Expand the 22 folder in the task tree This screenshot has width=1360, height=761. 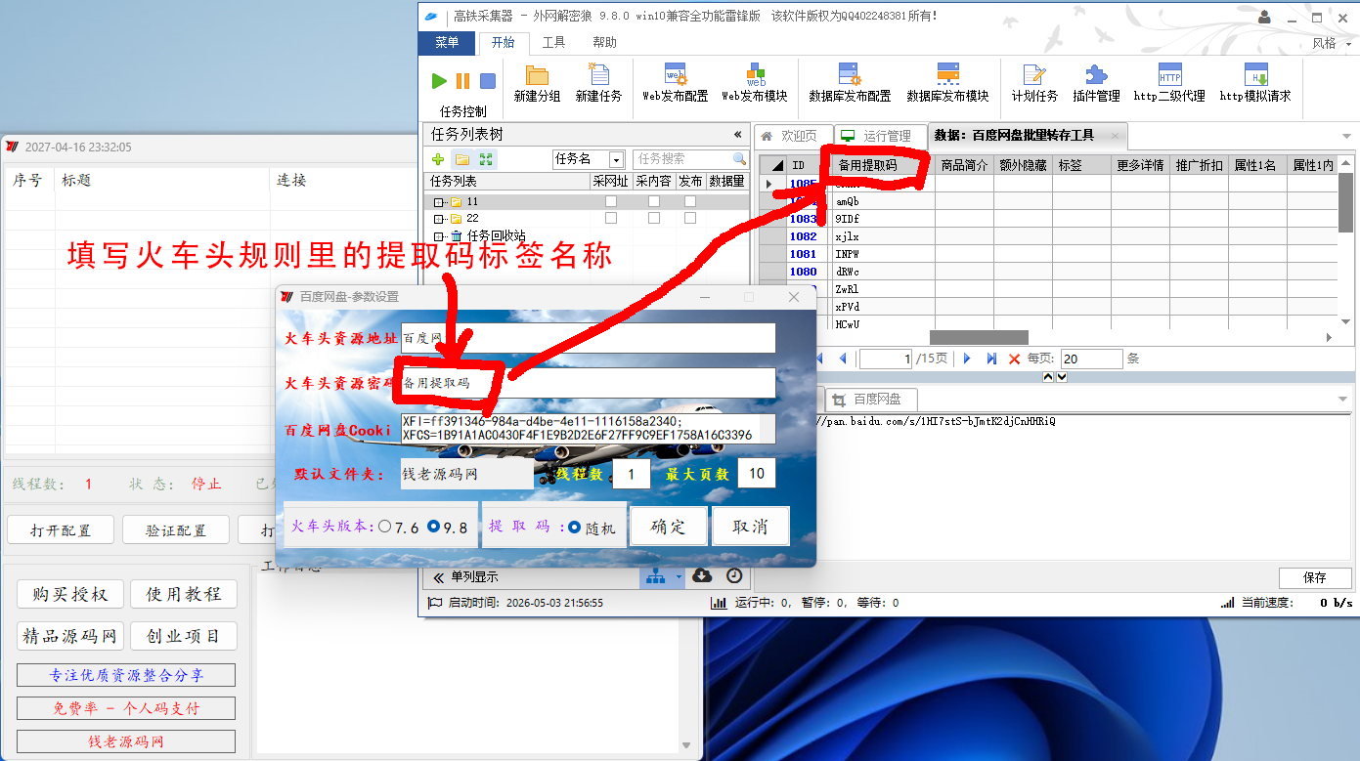pyautogui.click(x=438, y=219)
